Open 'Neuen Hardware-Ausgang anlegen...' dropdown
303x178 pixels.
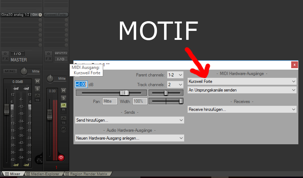coord(129,138)
